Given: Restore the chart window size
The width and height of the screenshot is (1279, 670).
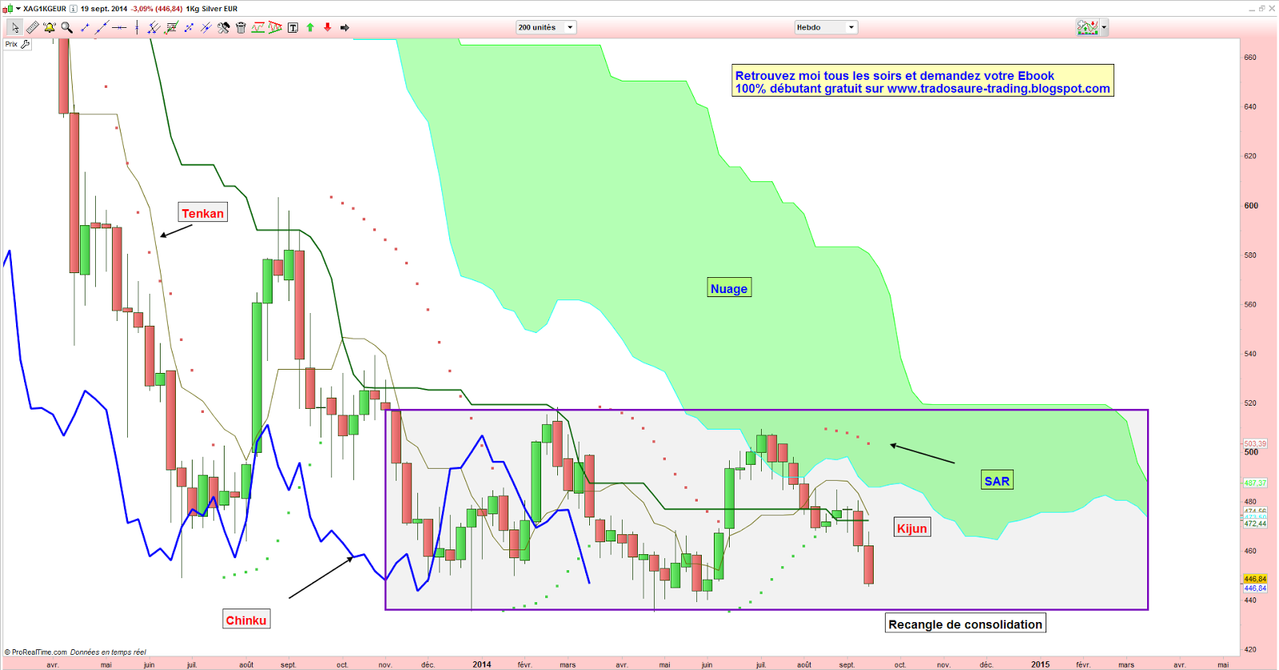Looking at the screenshot, I should (1262, 8).
